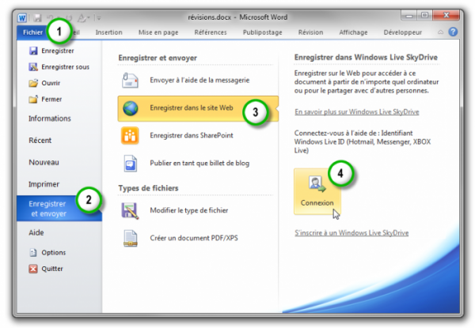The image size is (475, 328).
Task: Click the Modifier le type de fichier icon
Action: pyautogui.click(x=130, y=211)
